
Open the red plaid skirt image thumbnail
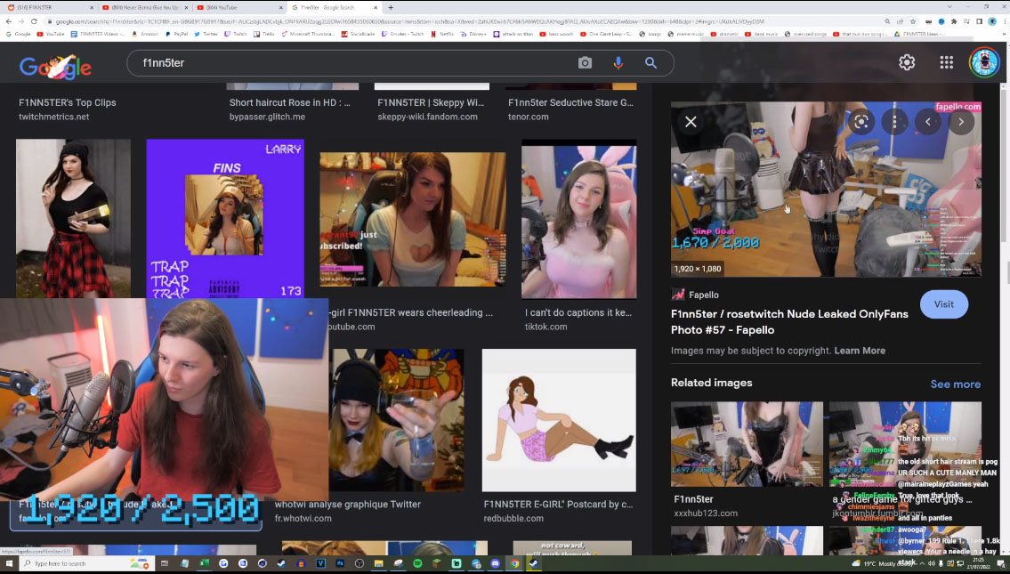pyautogui.click(x=73, y=218)
